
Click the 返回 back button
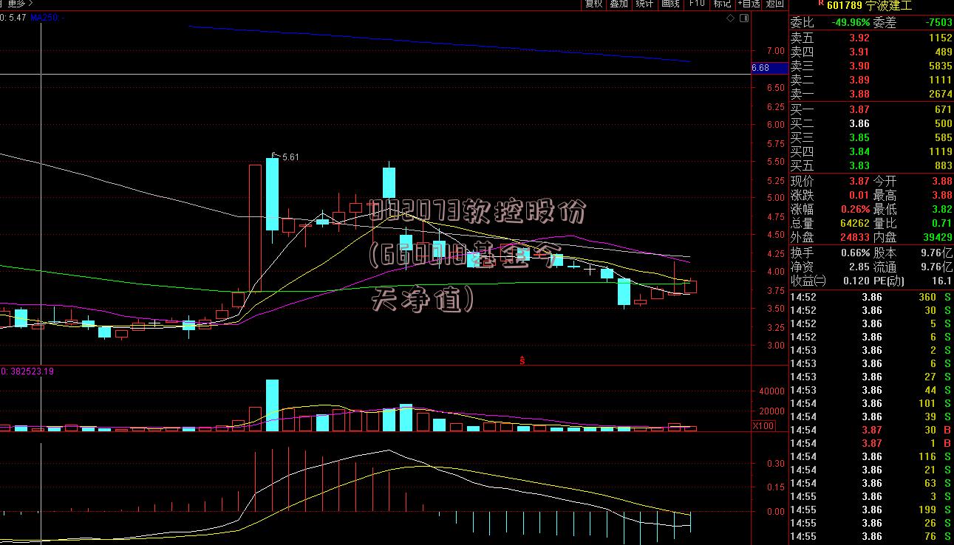pos(774,4)
